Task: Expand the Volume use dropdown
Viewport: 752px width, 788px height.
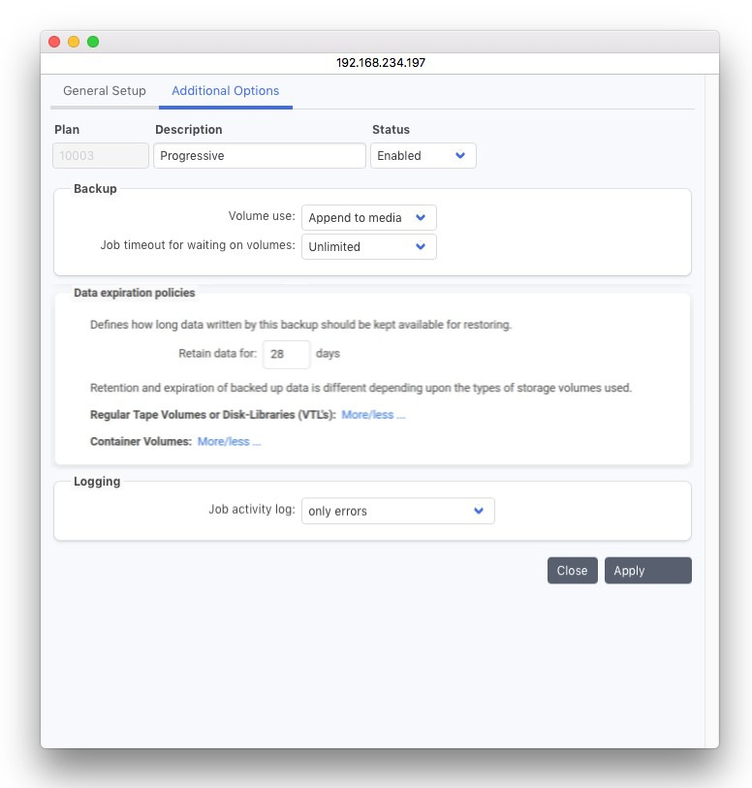Action: (368, 218)
